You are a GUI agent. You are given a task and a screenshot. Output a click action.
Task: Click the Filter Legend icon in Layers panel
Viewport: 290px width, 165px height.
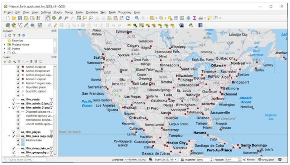pyautogui.click(x=19, y=62)
